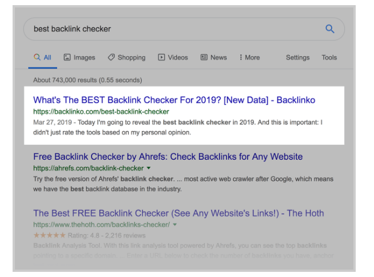Viewport: 374px width, 277px height.
Task: Click the 'About 743,000 results' text
Action: (87, 80)
